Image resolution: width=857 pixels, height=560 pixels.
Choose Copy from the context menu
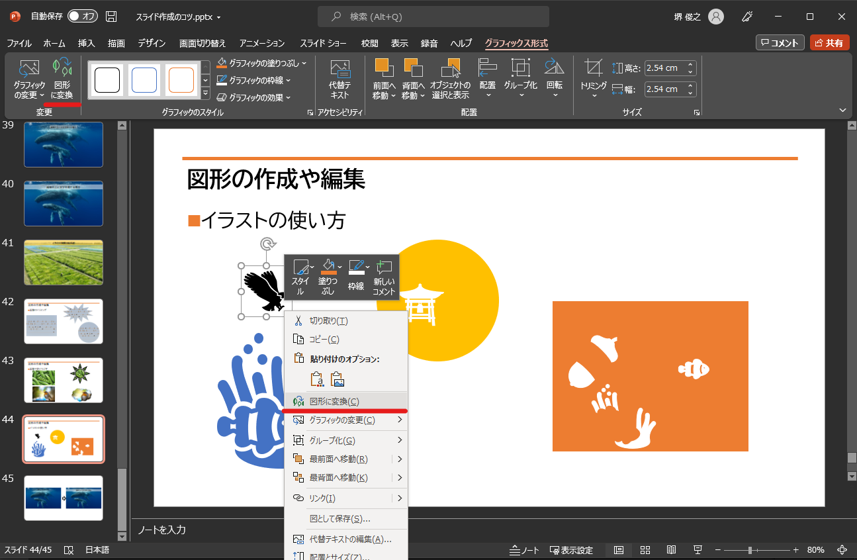tap(345, 340)
